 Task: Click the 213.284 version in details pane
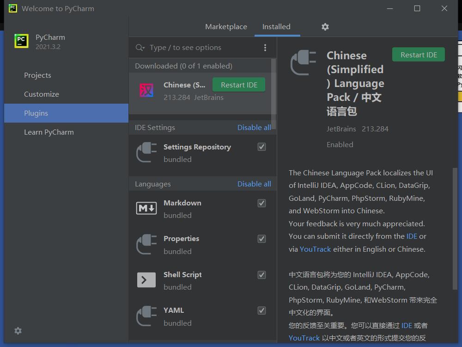375,129
